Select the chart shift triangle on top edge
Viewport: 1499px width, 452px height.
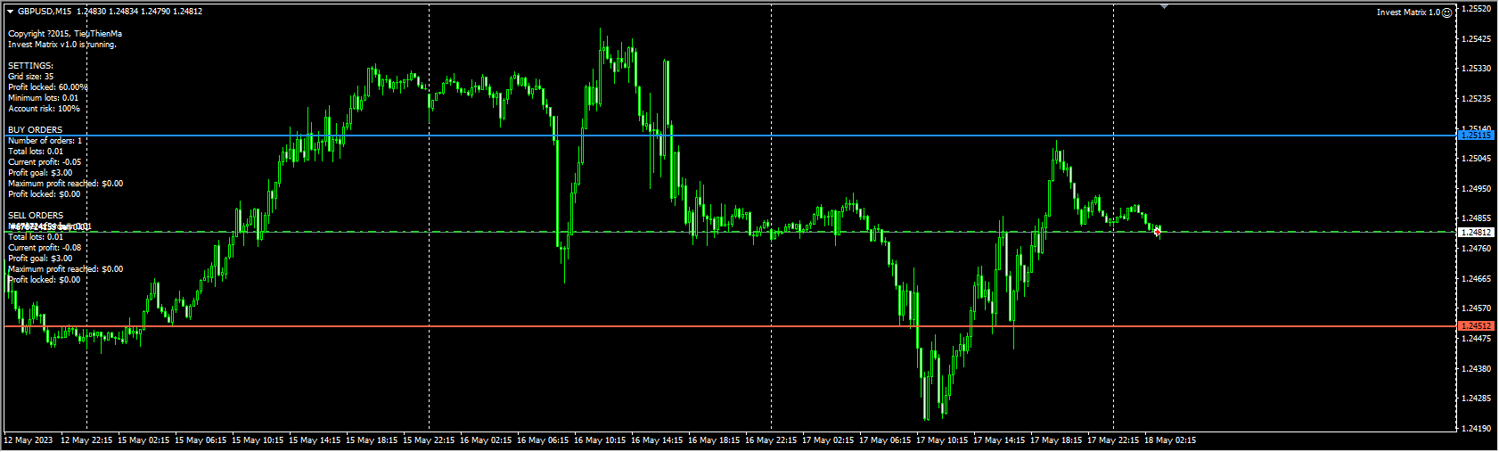(x=1164, y=7)
